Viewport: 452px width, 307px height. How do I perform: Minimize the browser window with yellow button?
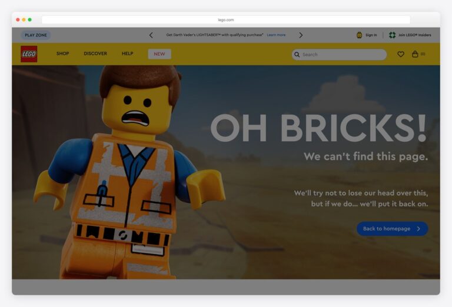point(24,20)
